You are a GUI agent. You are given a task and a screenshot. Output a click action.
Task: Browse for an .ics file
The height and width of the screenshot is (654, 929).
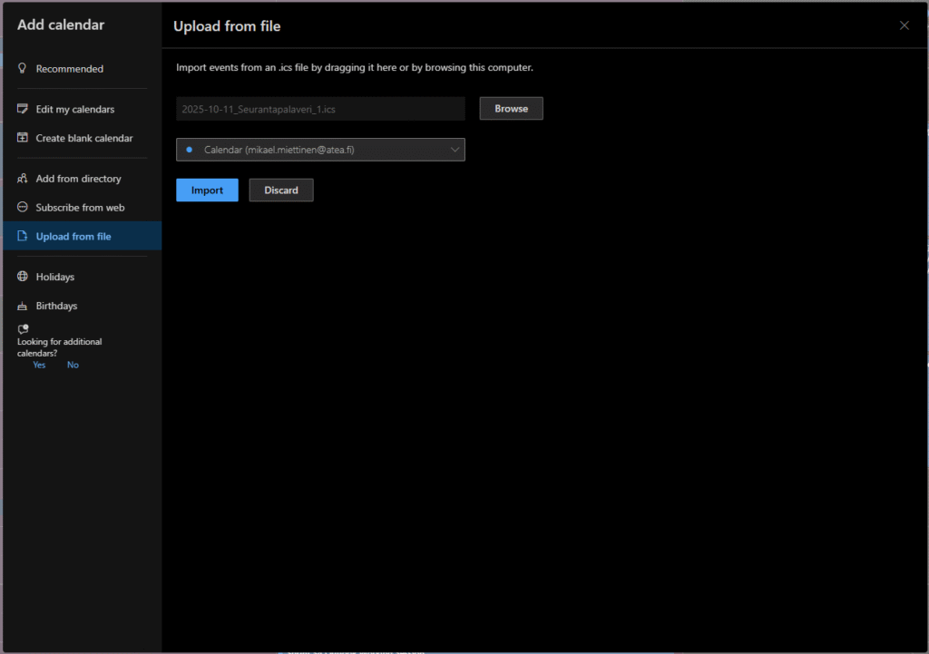pyautogui.click(x=511, y=109)
